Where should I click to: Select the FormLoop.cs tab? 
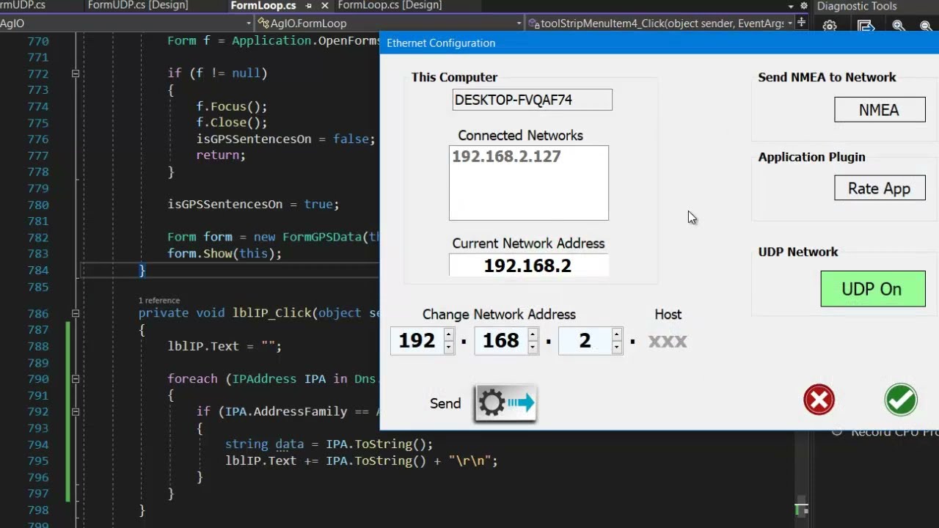[x=263, y=6]
